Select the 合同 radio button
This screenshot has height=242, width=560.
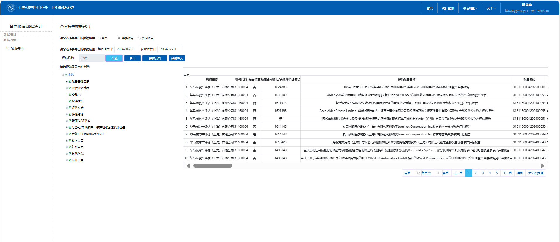click(99, 38)
